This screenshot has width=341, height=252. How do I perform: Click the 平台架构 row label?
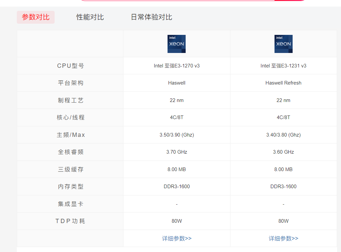70,83
